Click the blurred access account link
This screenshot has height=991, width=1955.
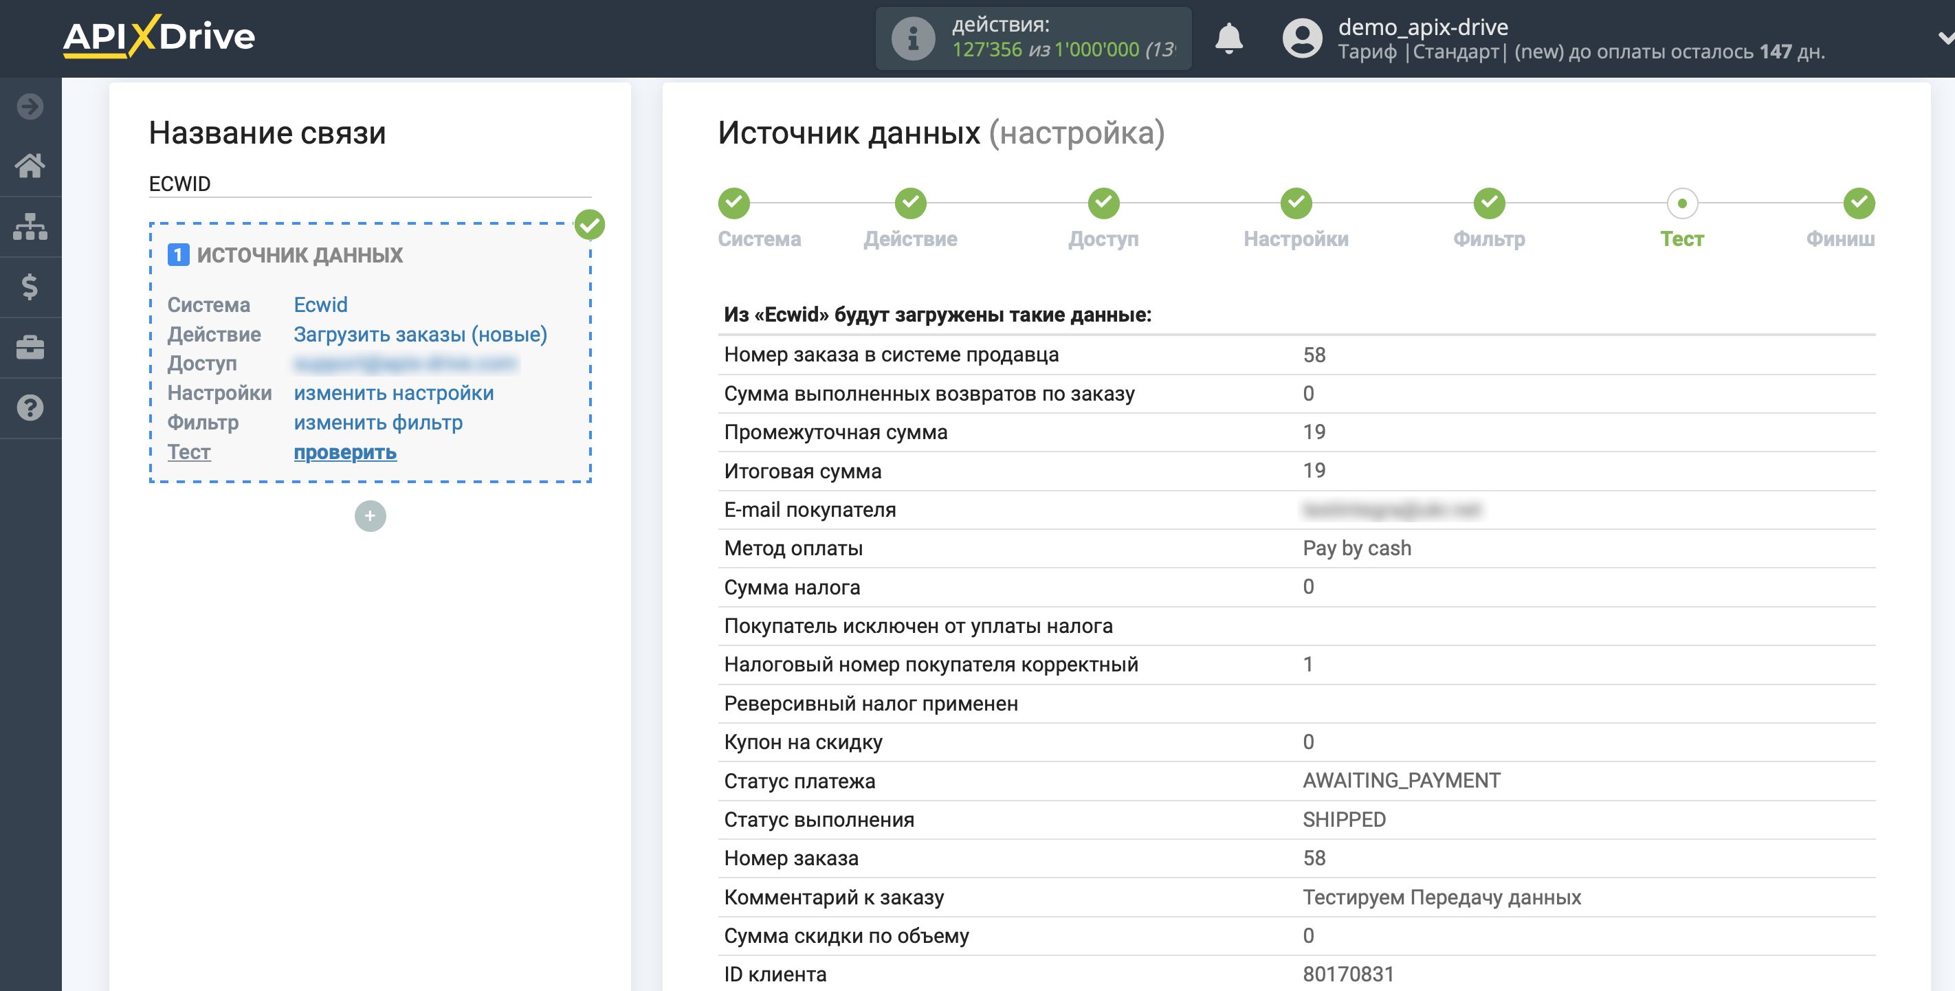click(x=406, y=364)
